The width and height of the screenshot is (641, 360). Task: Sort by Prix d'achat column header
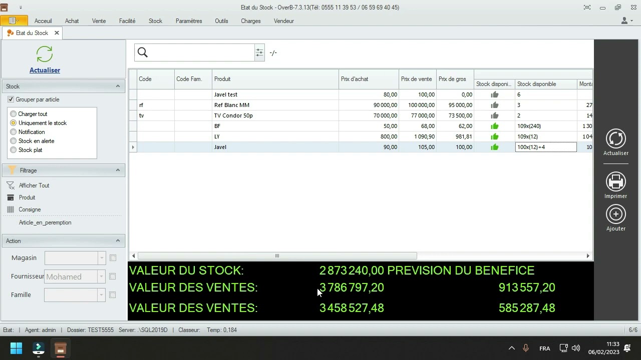(x=369, y=79)
